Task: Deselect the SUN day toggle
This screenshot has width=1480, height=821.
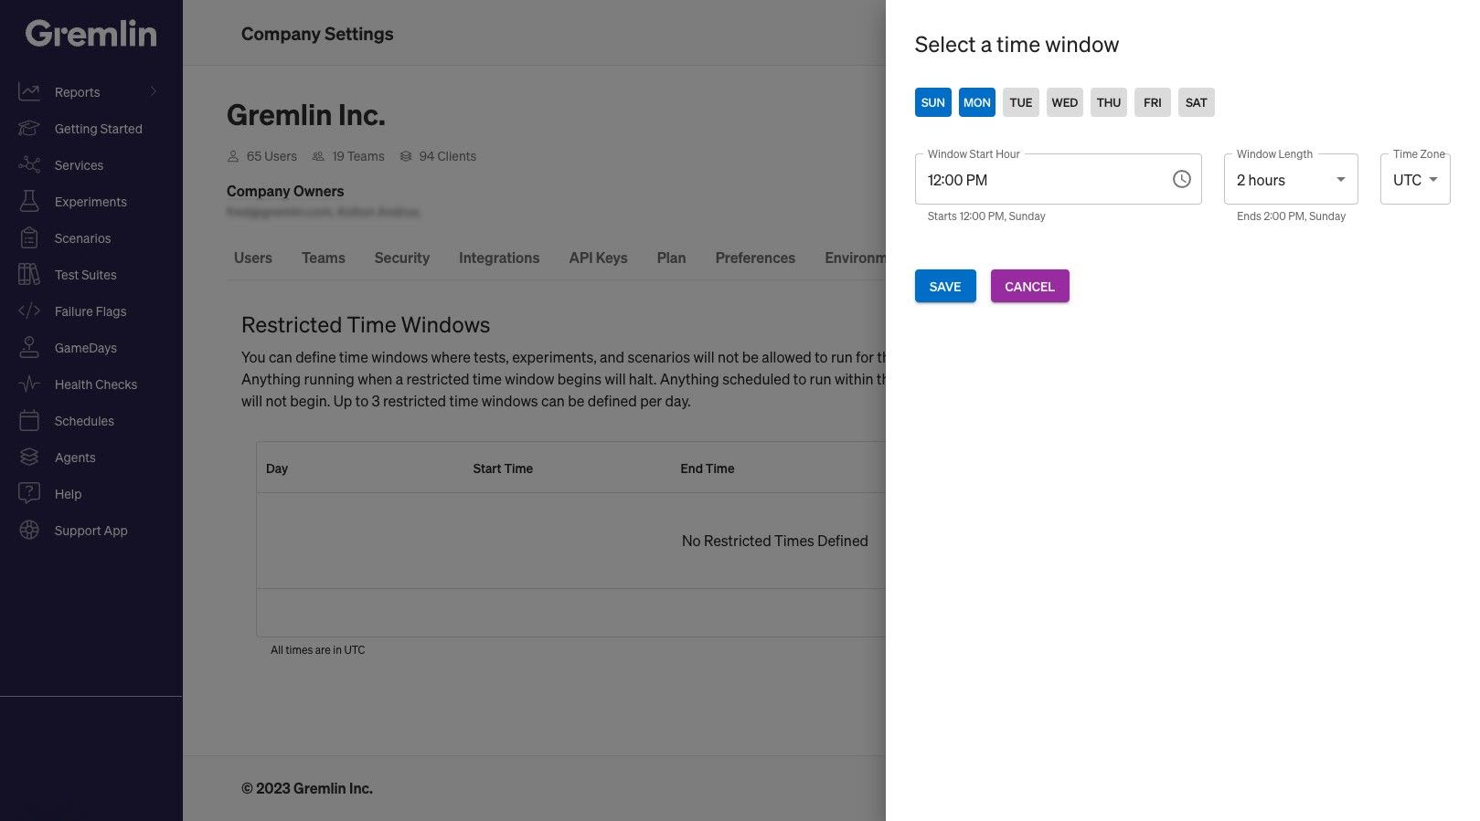Action: point(933,102)
